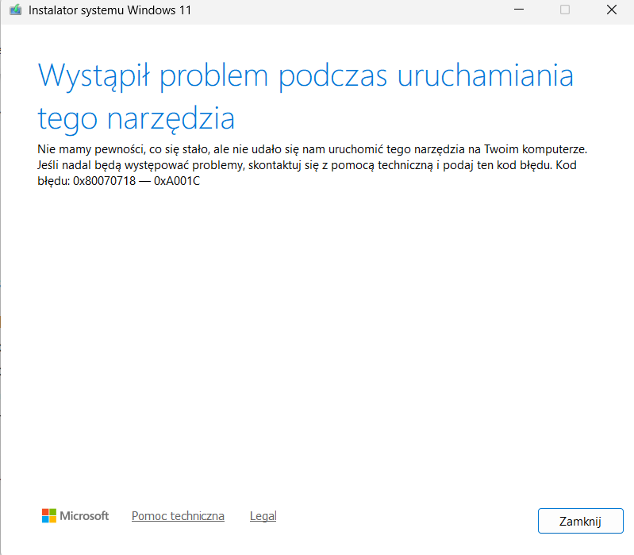The height and width of the screenshot is (555, 634).
Task: Click the Zamknij button
Action: click(x=580, y=521)
